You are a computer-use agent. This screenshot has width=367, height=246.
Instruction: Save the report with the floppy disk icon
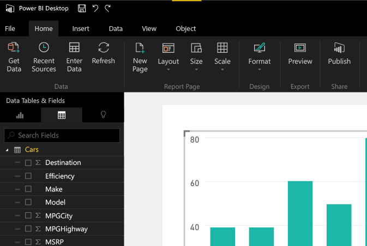coord(82,8)
